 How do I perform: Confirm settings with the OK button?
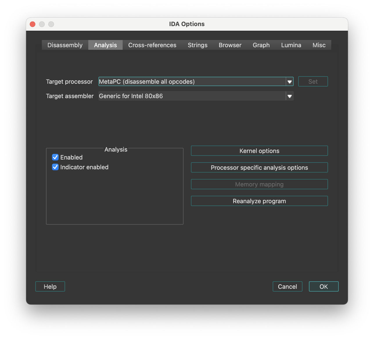(x=323, y=286)
